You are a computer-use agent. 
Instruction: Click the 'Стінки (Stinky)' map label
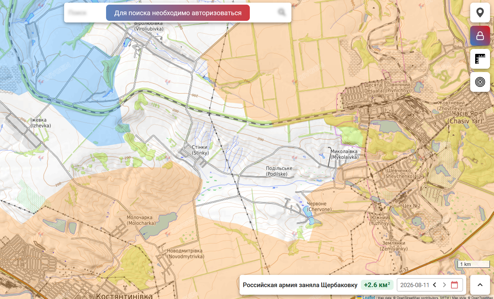(200, 150)
